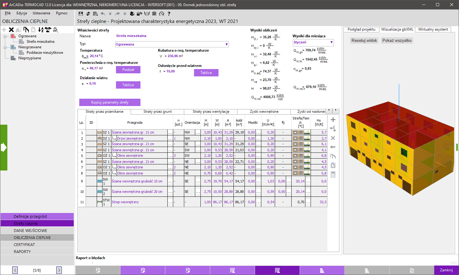The height and width of the screenshot is (275, 459).
Task: Go to next step with right arrow stepper
Action: point(59,270)
